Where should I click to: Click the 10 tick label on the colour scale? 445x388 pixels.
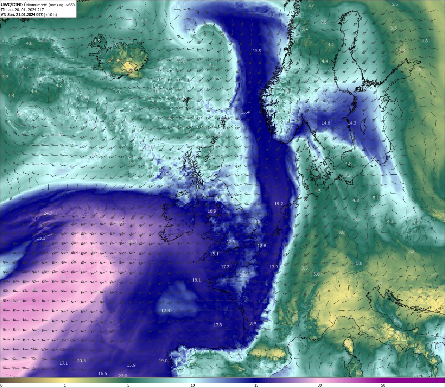click(193, 385)
